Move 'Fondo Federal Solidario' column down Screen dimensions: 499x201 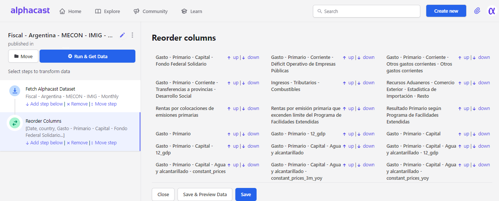point(251,57)
